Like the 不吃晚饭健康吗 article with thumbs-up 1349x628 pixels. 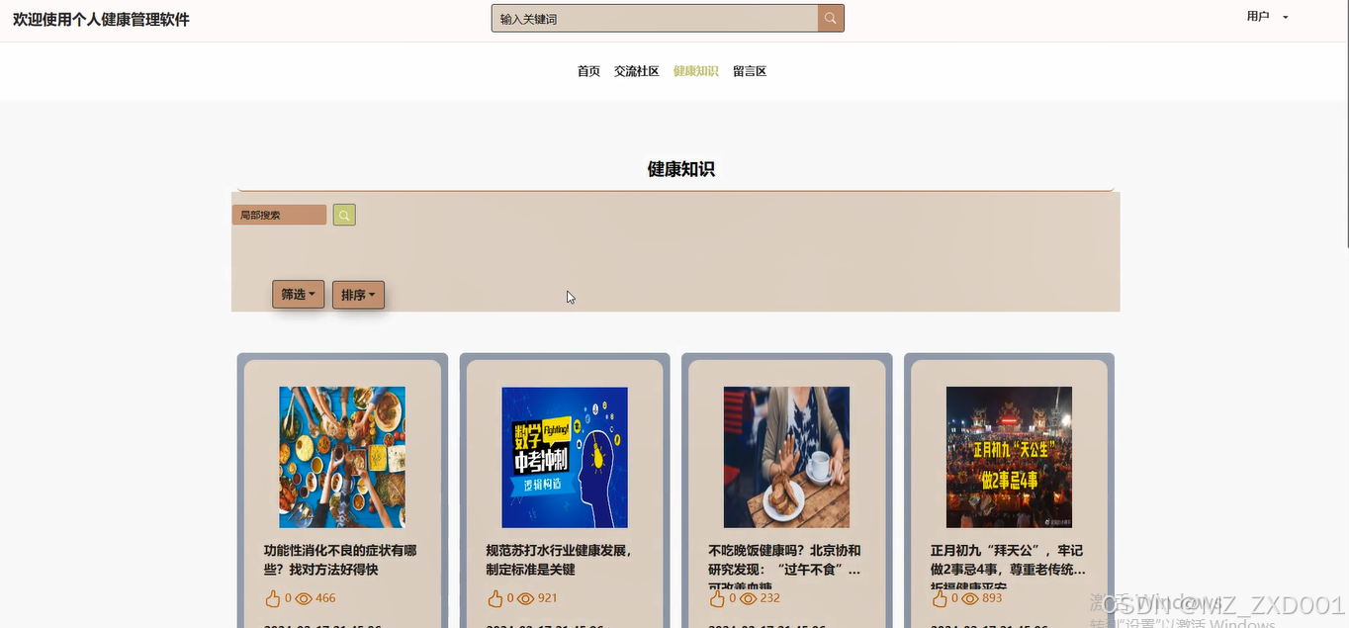point(718,598)
